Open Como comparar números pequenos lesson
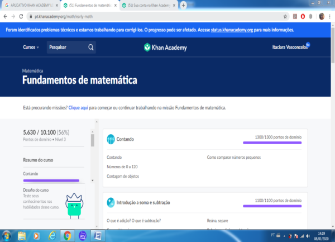 (x=234, y=158)
